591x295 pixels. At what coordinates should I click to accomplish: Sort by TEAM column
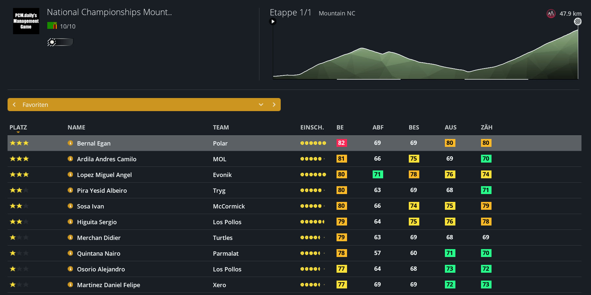pos(221,127)
